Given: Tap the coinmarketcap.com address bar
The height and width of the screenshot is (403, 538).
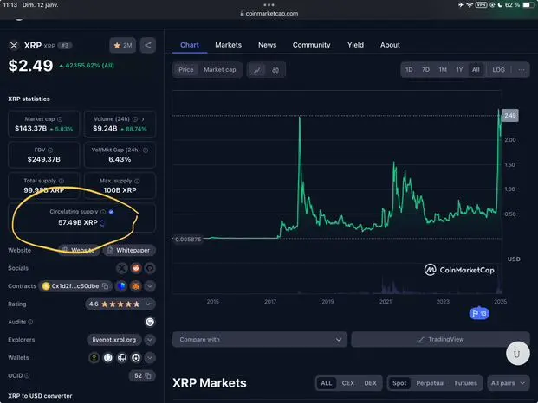Looking at the screenshot, I should (x=269, y=14).
